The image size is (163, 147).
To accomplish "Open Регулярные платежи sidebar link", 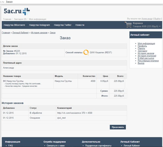I will (x=148, y=61).
